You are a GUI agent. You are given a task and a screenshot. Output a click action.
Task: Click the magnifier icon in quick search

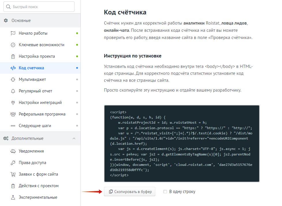[x=8, y=7]
